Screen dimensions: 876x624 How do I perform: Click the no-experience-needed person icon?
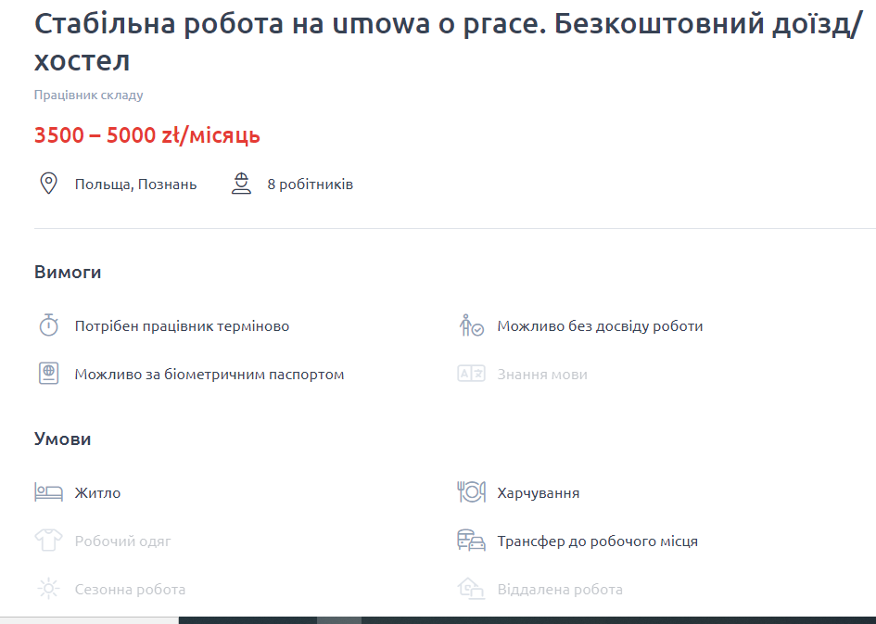click(x=471, y=325)
